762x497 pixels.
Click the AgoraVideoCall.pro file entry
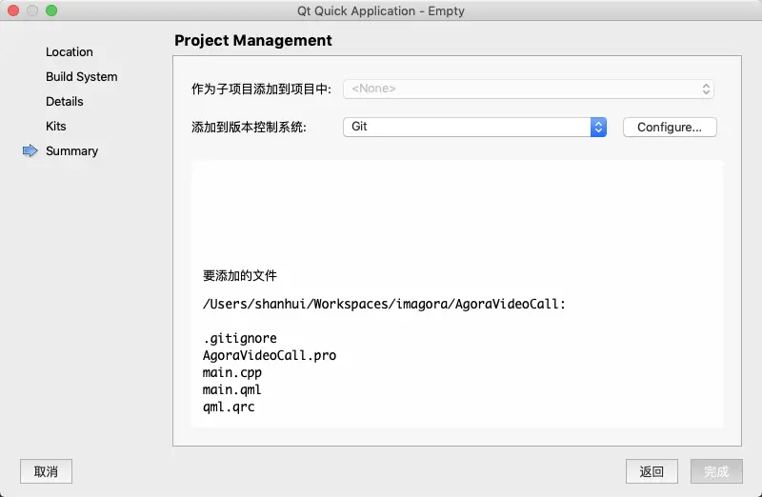click(x=270, y=355)
